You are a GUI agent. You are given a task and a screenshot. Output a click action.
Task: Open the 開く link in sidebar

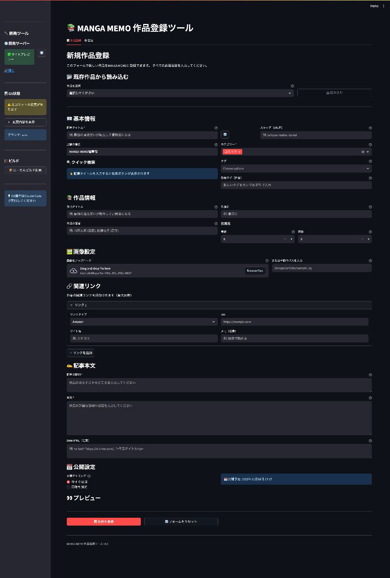tap(9, 71)
